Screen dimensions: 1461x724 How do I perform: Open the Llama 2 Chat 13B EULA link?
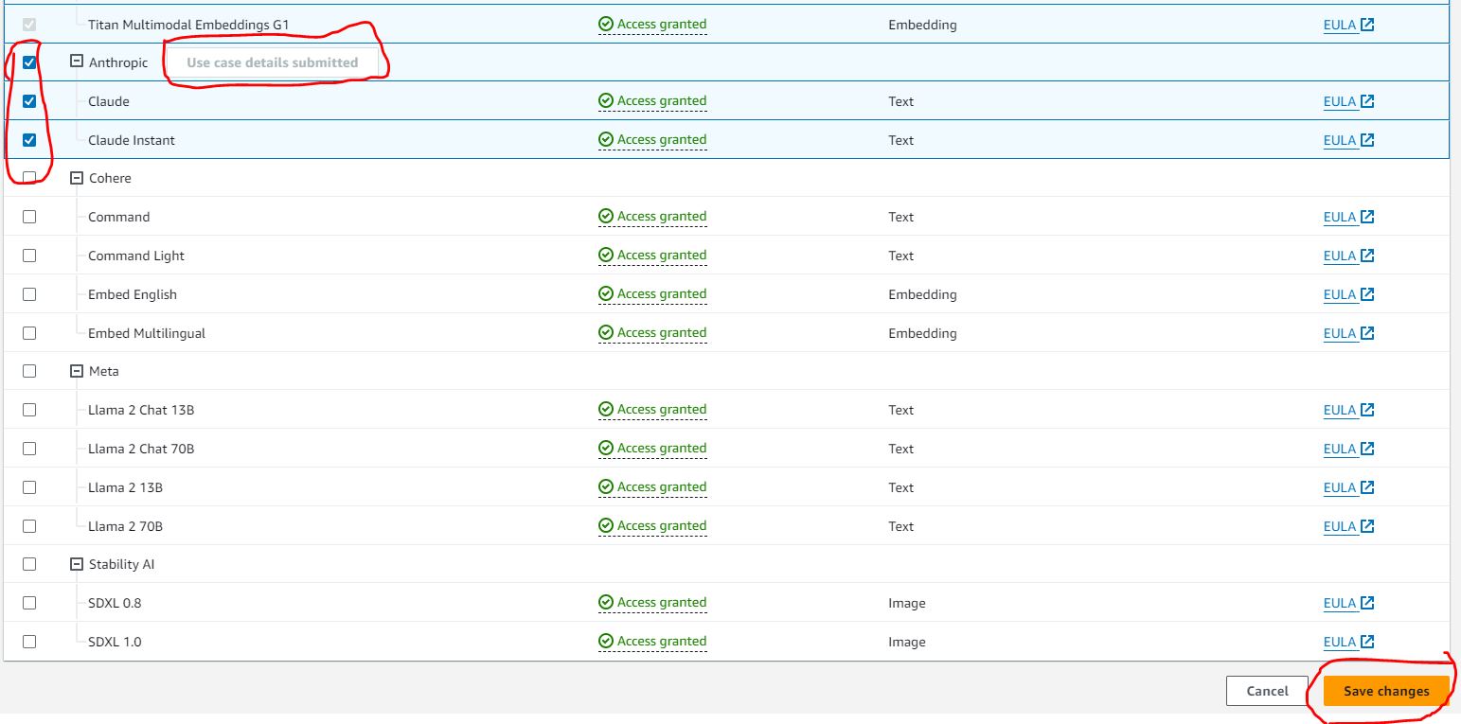pos(1348,410)
